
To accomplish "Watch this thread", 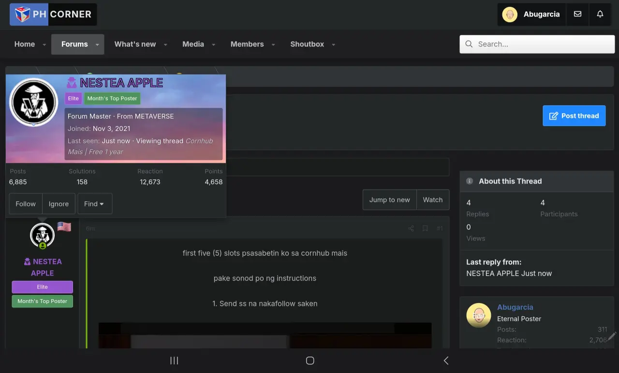I will pos(433,200).
